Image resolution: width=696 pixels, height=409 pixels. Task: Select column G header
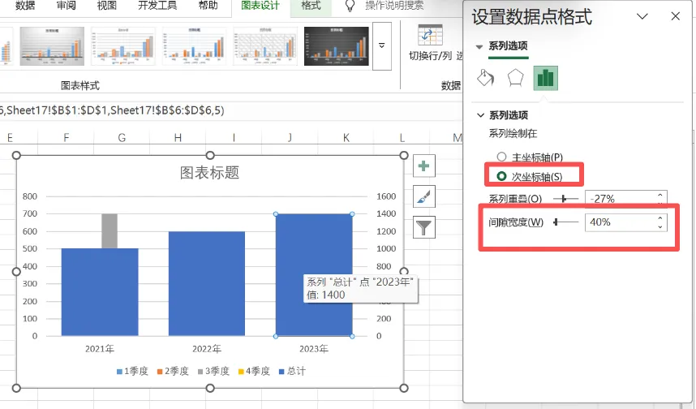coord(122,138)
